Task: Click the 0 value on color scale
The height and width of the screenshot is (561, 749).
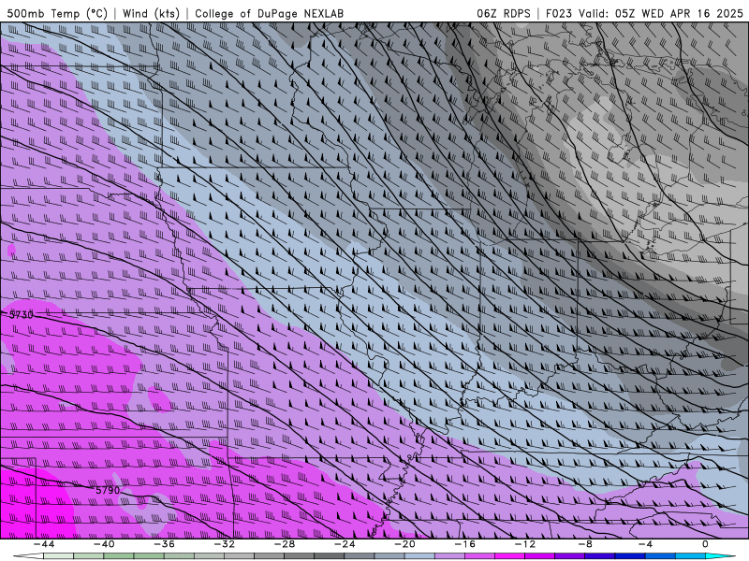Action: click(x=706, y=544)
